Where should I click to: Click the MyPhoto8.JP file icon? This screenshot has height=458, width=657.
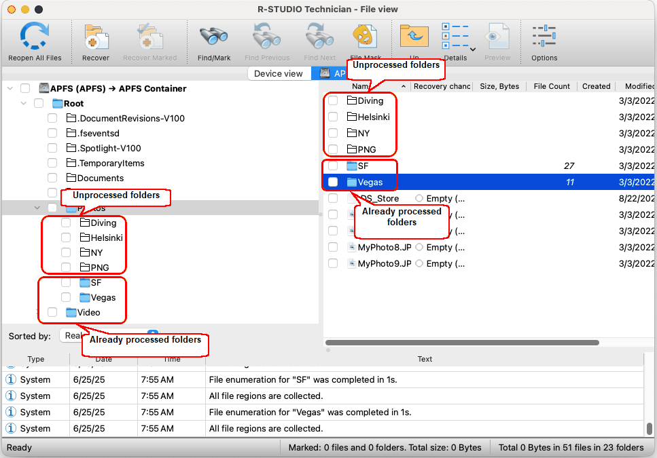(352, 247)
